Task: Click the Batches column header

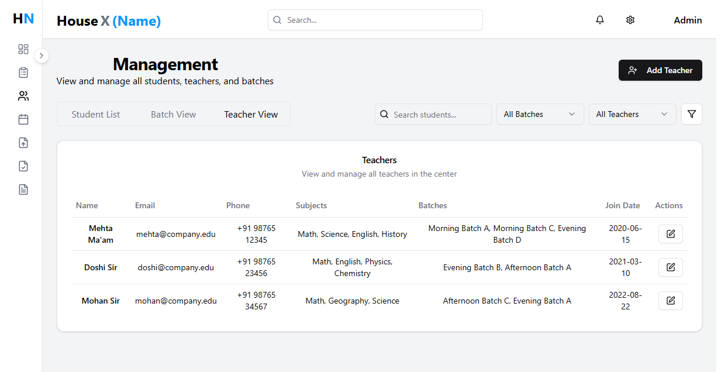Action: 433,205
